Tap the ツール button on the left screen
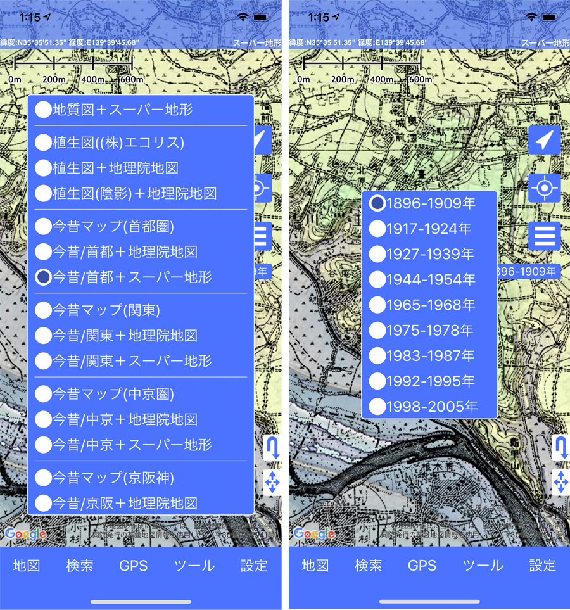This screenshot has height=610, width=570. point(194,566)
